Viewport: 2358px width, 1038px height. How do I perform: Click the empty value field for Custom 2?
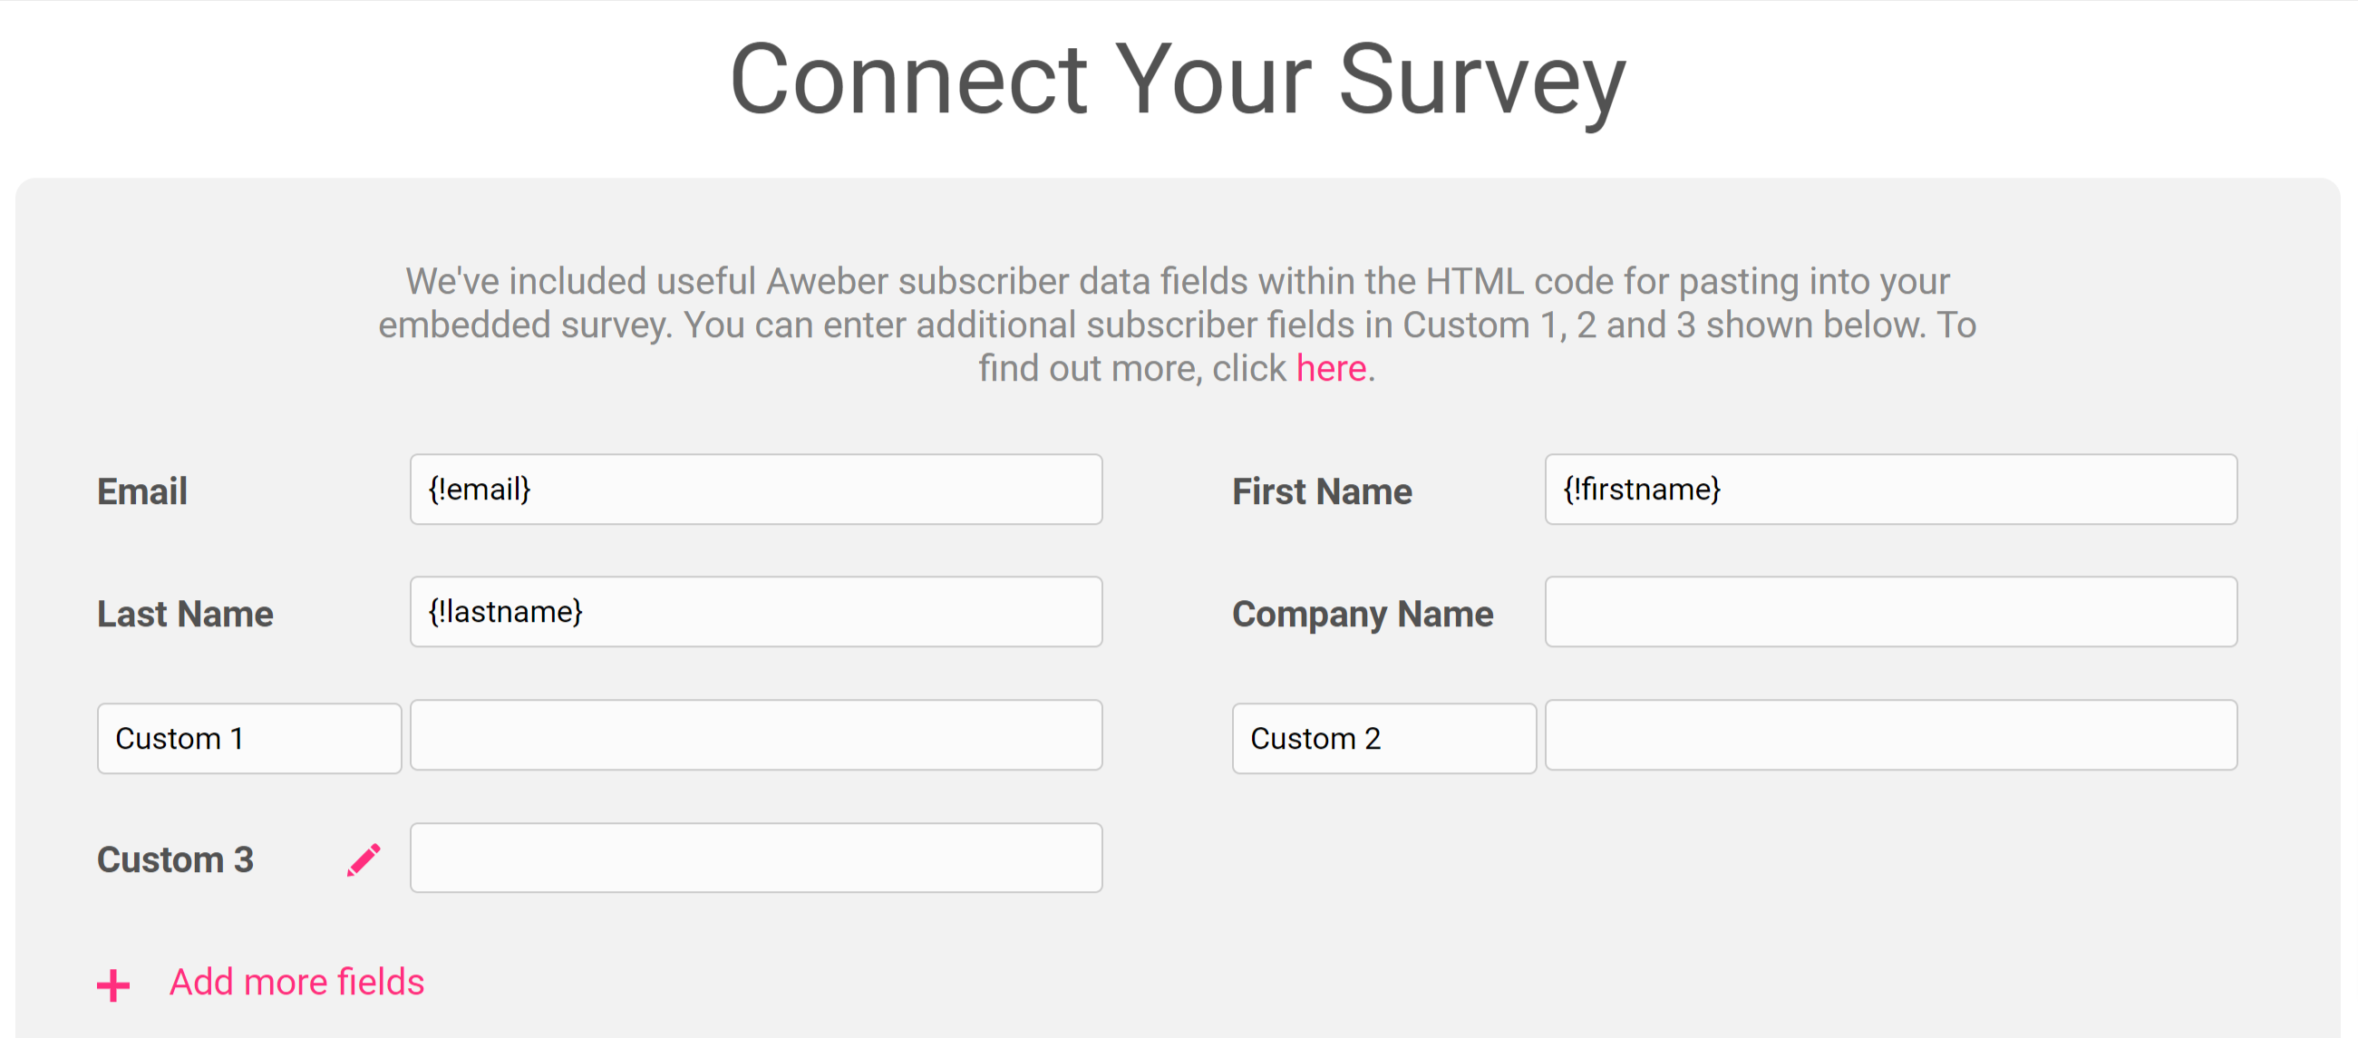pyautogui.click(x=1891, y=735)
